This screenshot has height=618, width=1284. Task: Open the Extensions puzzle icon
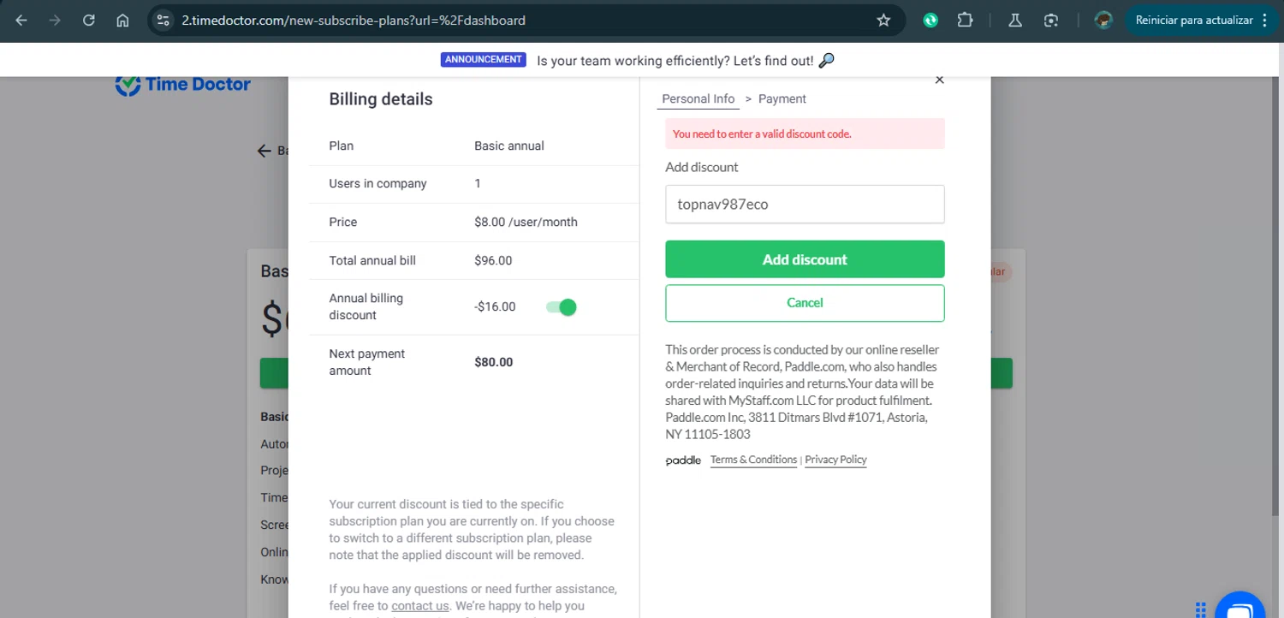(965, 21)
